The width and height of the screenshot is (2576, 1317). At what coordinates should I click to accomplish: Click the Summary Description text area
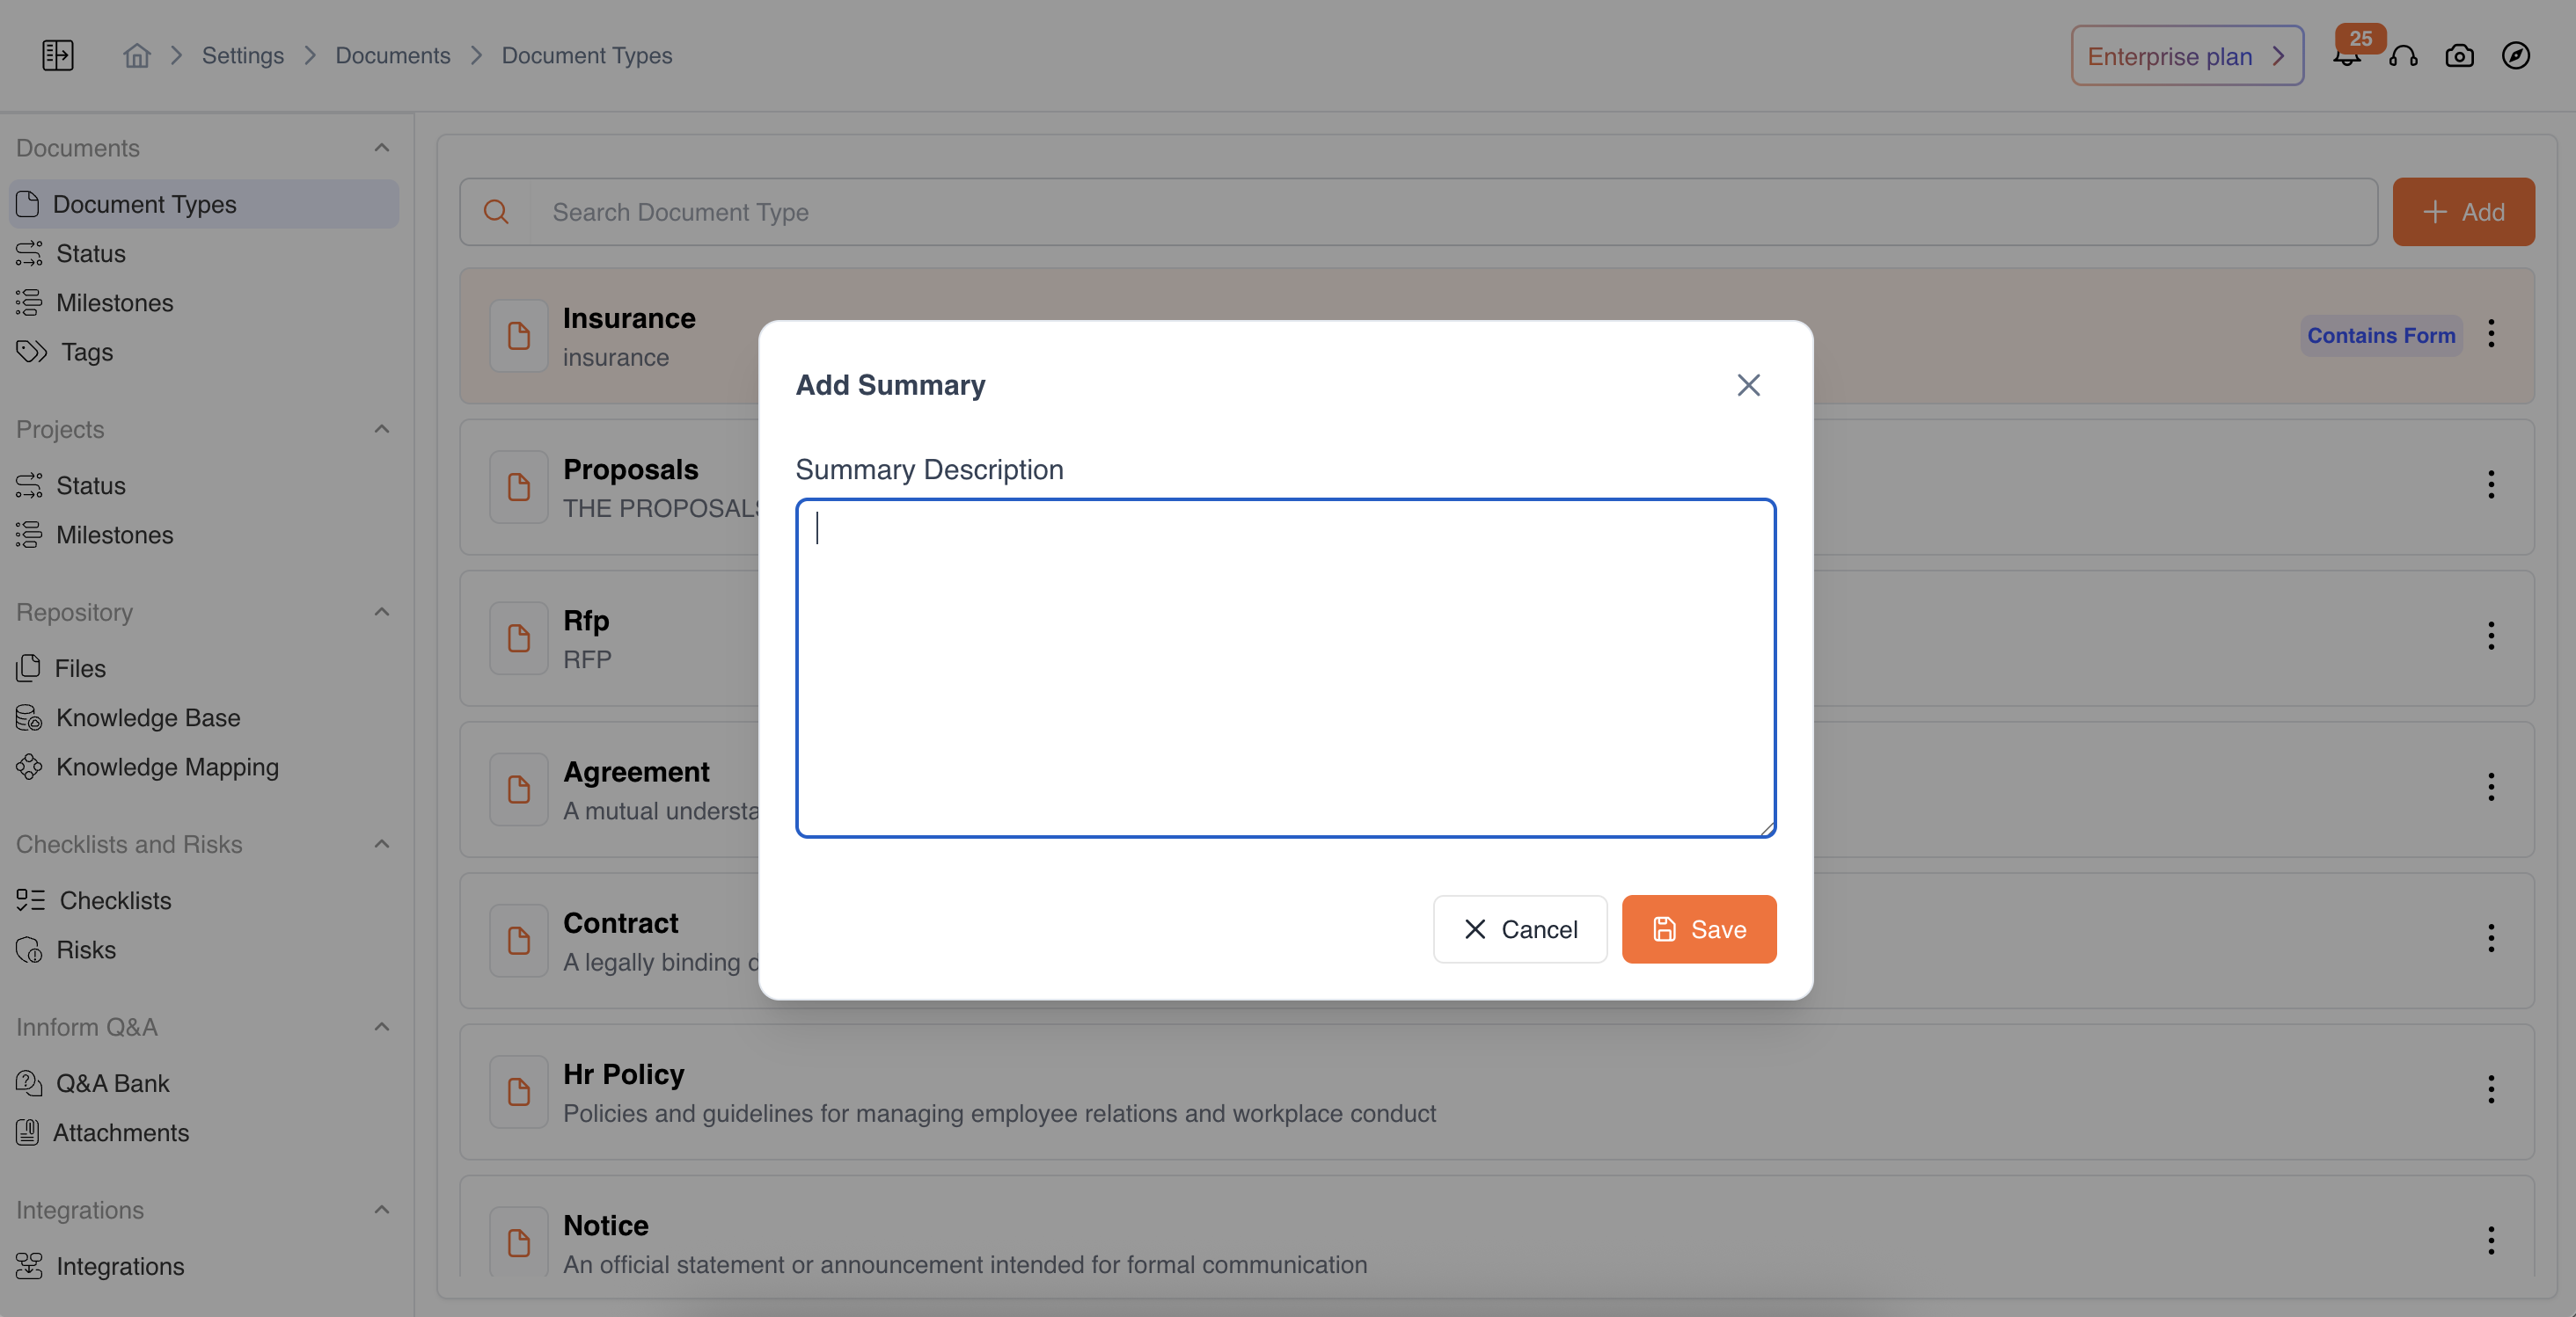tap(1285, 667)
